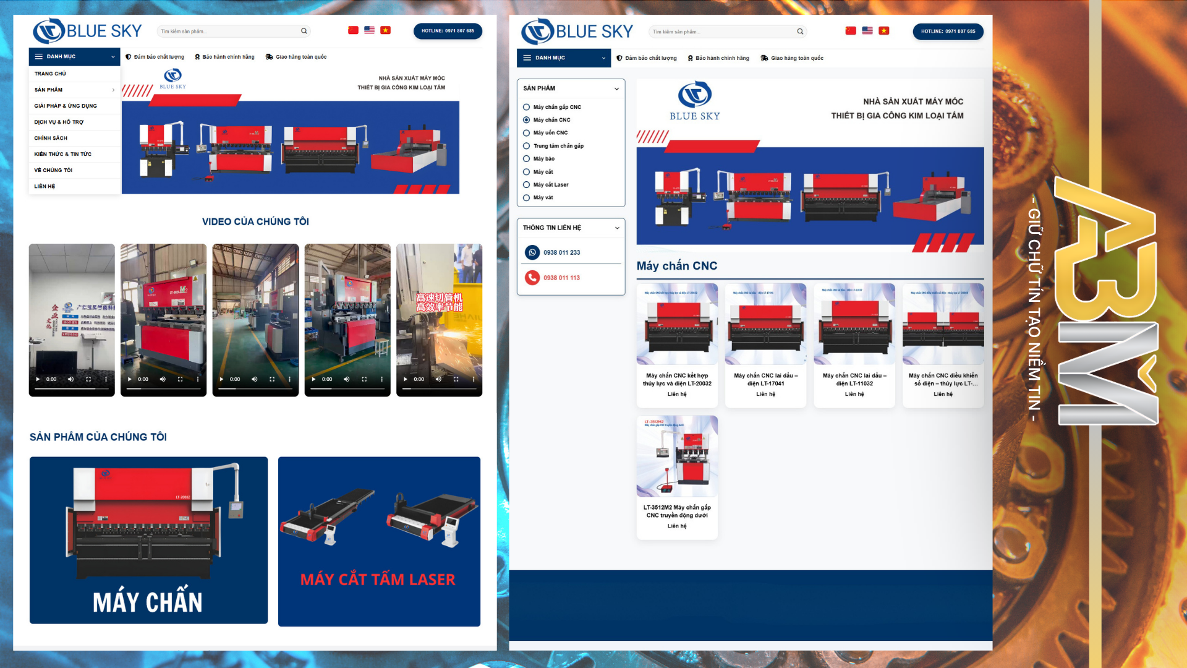Click Liên hệ under the LT-17041 product
The image size is (1187, 668).
[765, 394]
